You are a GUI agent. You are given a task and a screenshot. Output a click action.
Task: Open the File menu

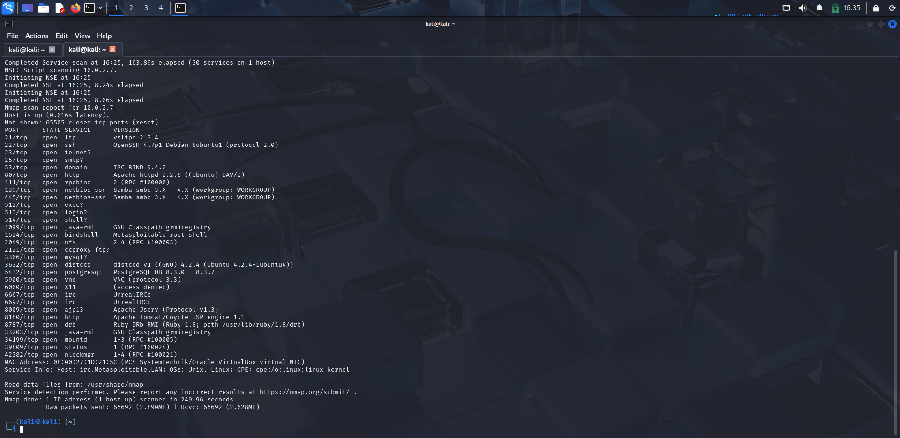coord(13,36)
